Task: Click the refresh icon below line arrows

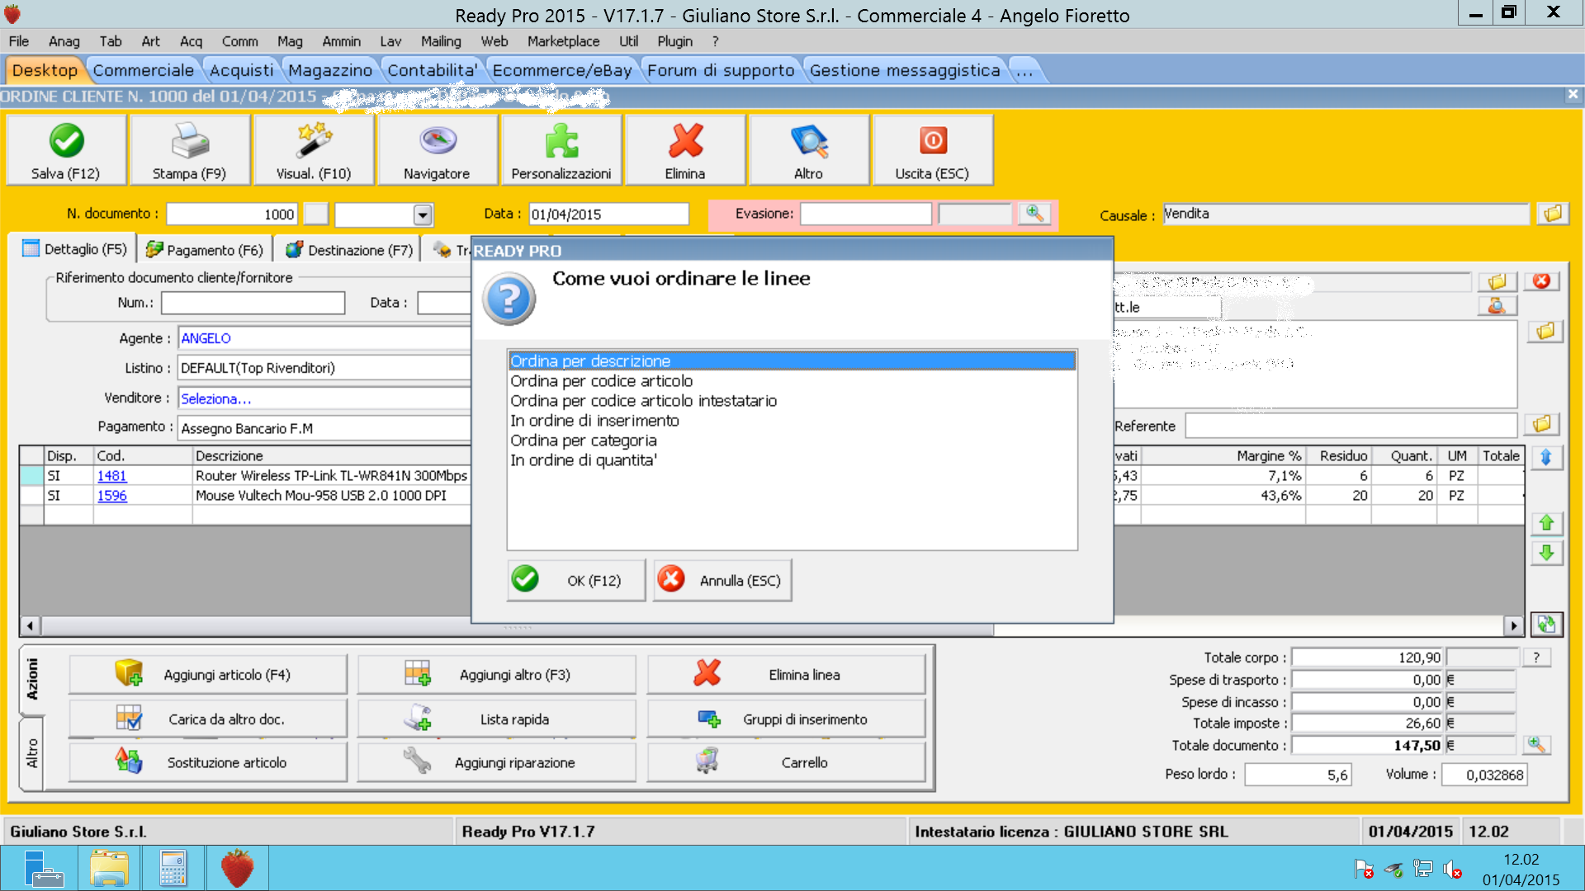Action: coord(1546,625)
